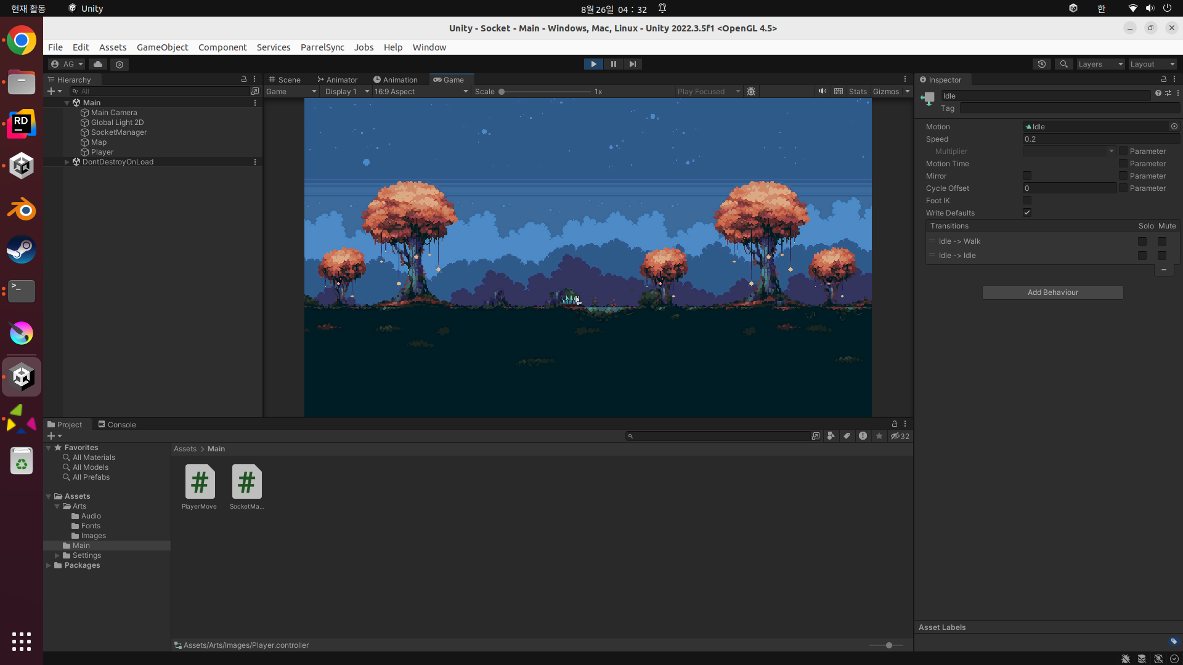Open the ParrelSync menu
The height and width of the screenshot is (665, 1183).
click(x=322, y=47)
